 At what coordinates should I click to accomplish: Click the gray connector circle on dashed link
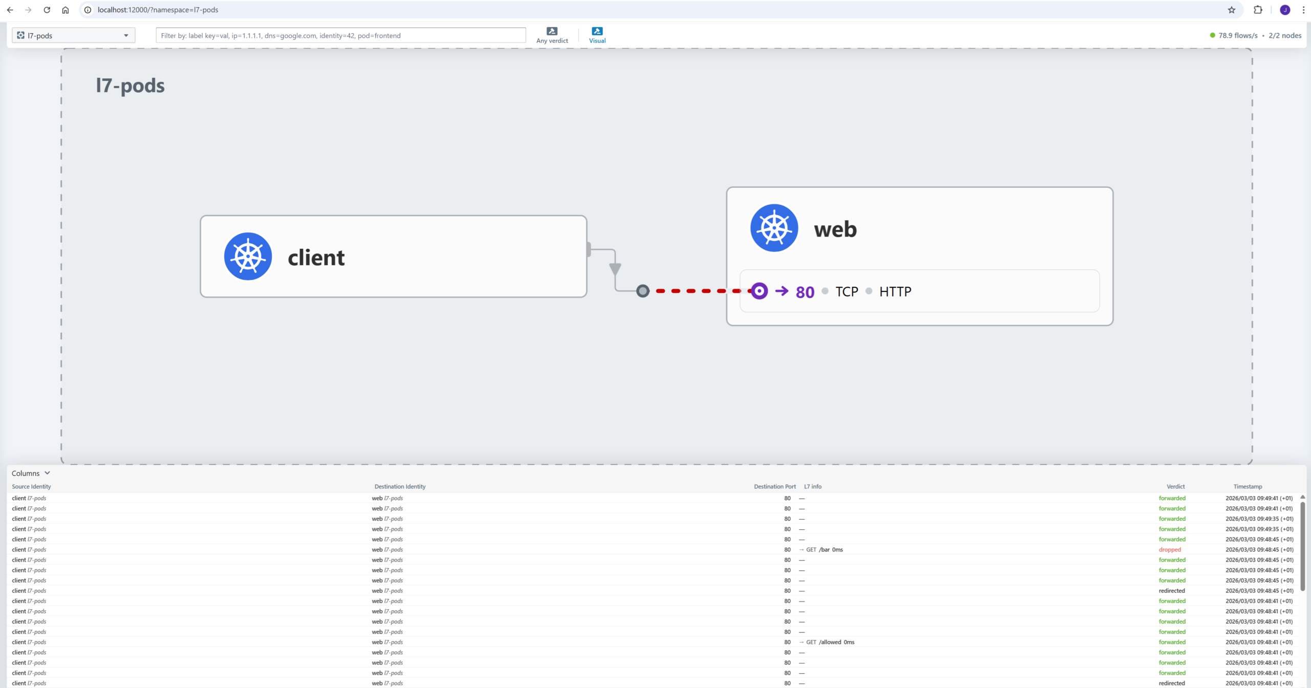pos(643,291)
